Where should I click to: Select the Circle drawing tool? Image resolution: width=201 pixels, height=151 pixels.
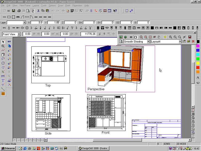pos(3,63)
